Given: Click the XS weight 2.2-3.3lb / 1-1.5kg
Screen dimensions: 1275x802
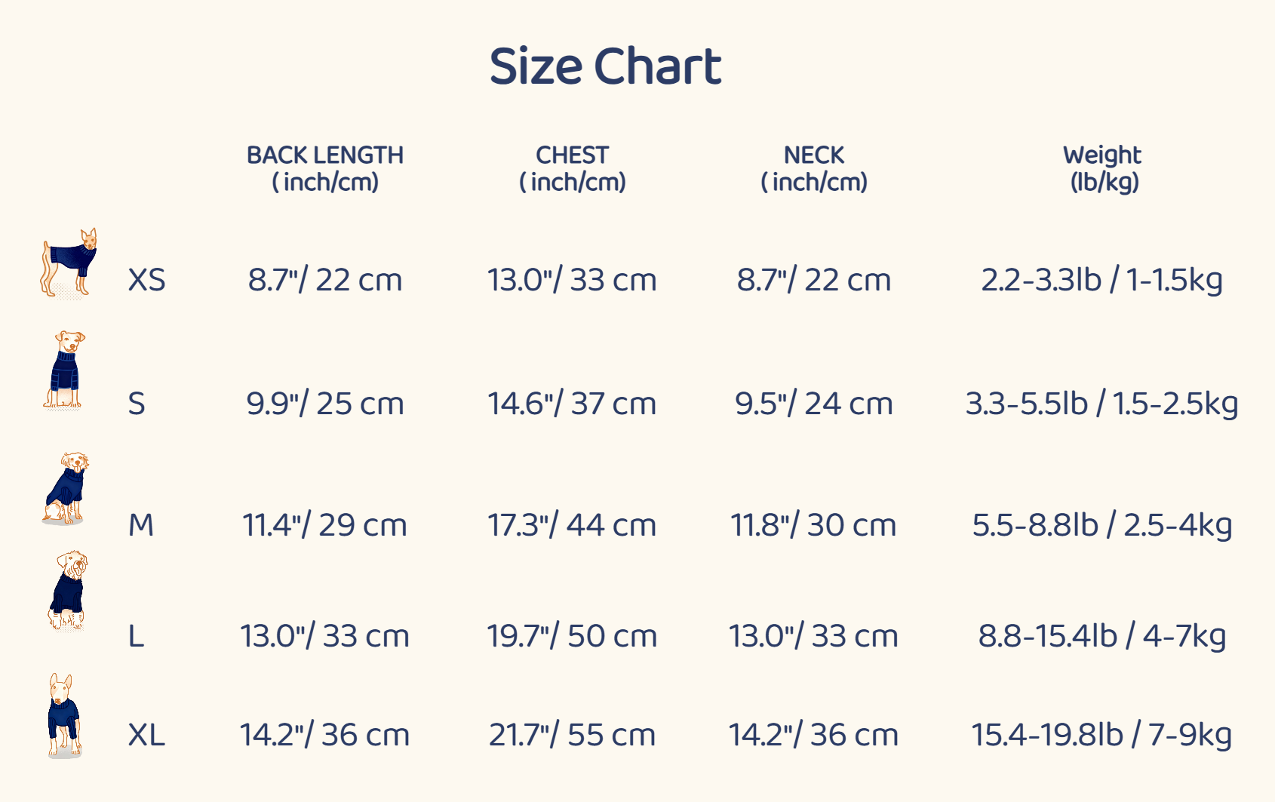Looking at the screenshot, I should coord(1101,280).
